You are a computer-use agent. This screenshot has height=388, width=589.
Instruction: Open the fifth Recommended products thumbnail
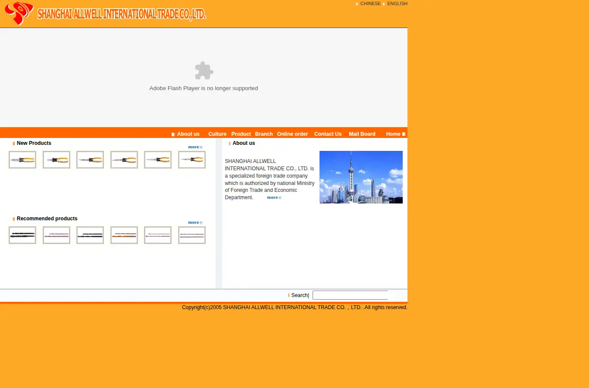158,235
